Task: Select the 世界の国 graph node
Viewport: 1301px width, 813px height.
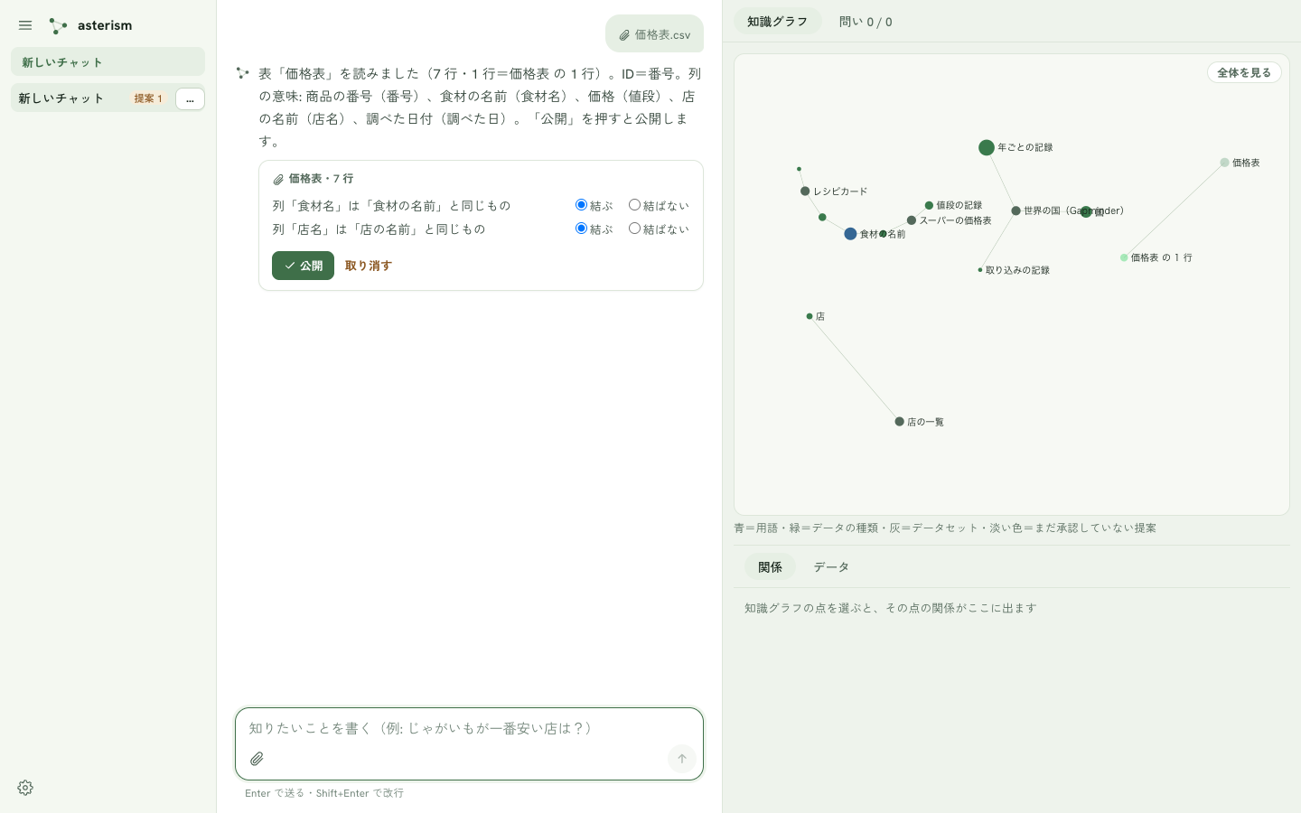Action: [x=1016, y=210]
